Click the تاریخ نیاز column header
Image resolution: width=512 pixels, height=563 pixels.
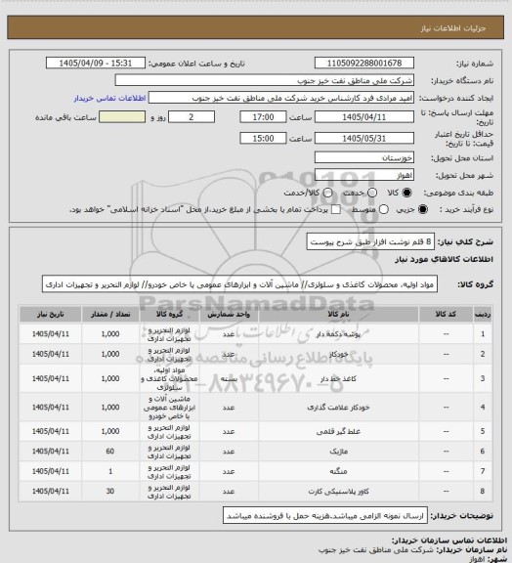(x=50, y=314)
